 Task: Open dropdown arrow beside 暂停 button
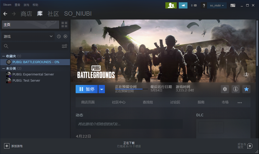[x=102, y=89]
